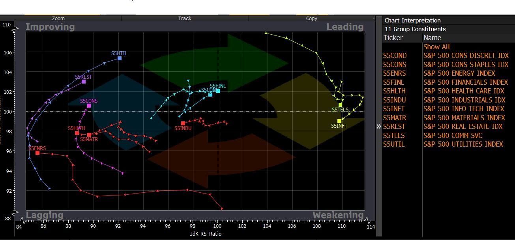Select the S5CONS square marker on chart

[89, 106]
